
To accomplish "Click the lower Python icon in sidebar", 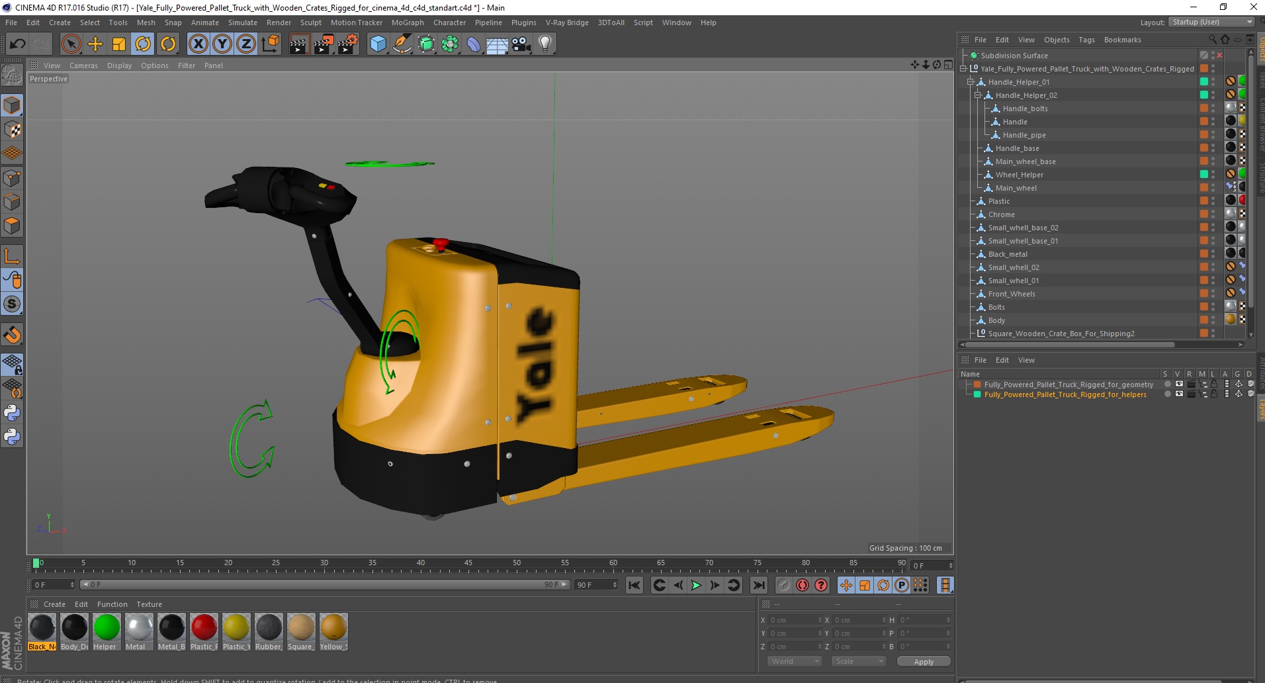I will pyautogui.click(x=12, y=436).
